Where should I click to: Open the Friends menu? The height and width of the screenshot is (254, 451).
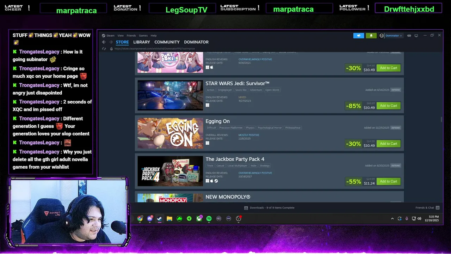[131, 36]
